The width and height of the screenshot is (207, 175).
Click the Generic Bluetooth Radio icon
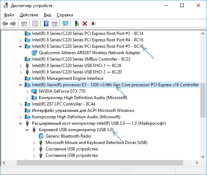[x=41, y=136]
